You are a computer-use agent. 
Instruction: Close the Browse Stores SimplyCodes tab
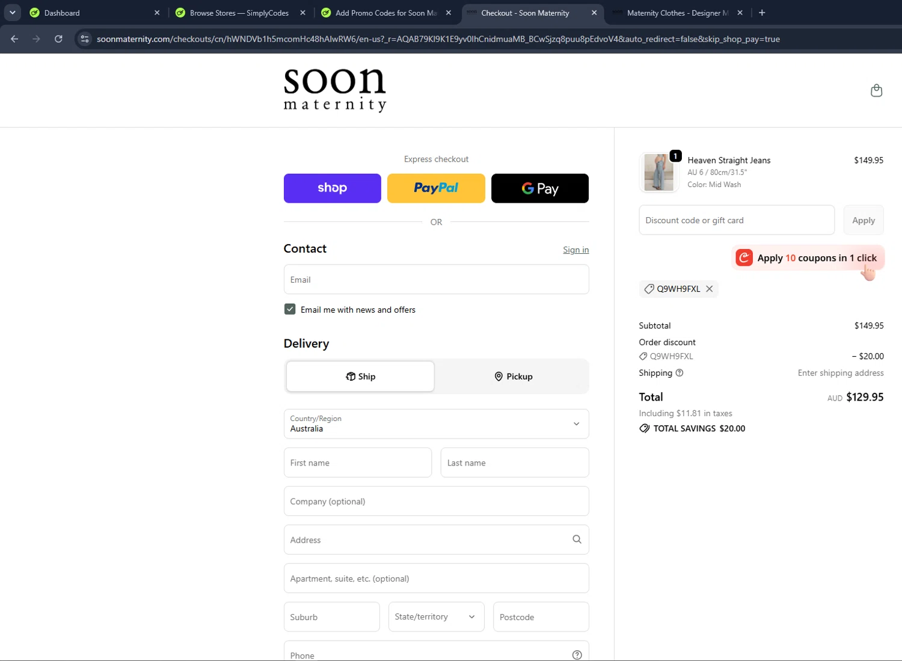(x=302, y=13)
